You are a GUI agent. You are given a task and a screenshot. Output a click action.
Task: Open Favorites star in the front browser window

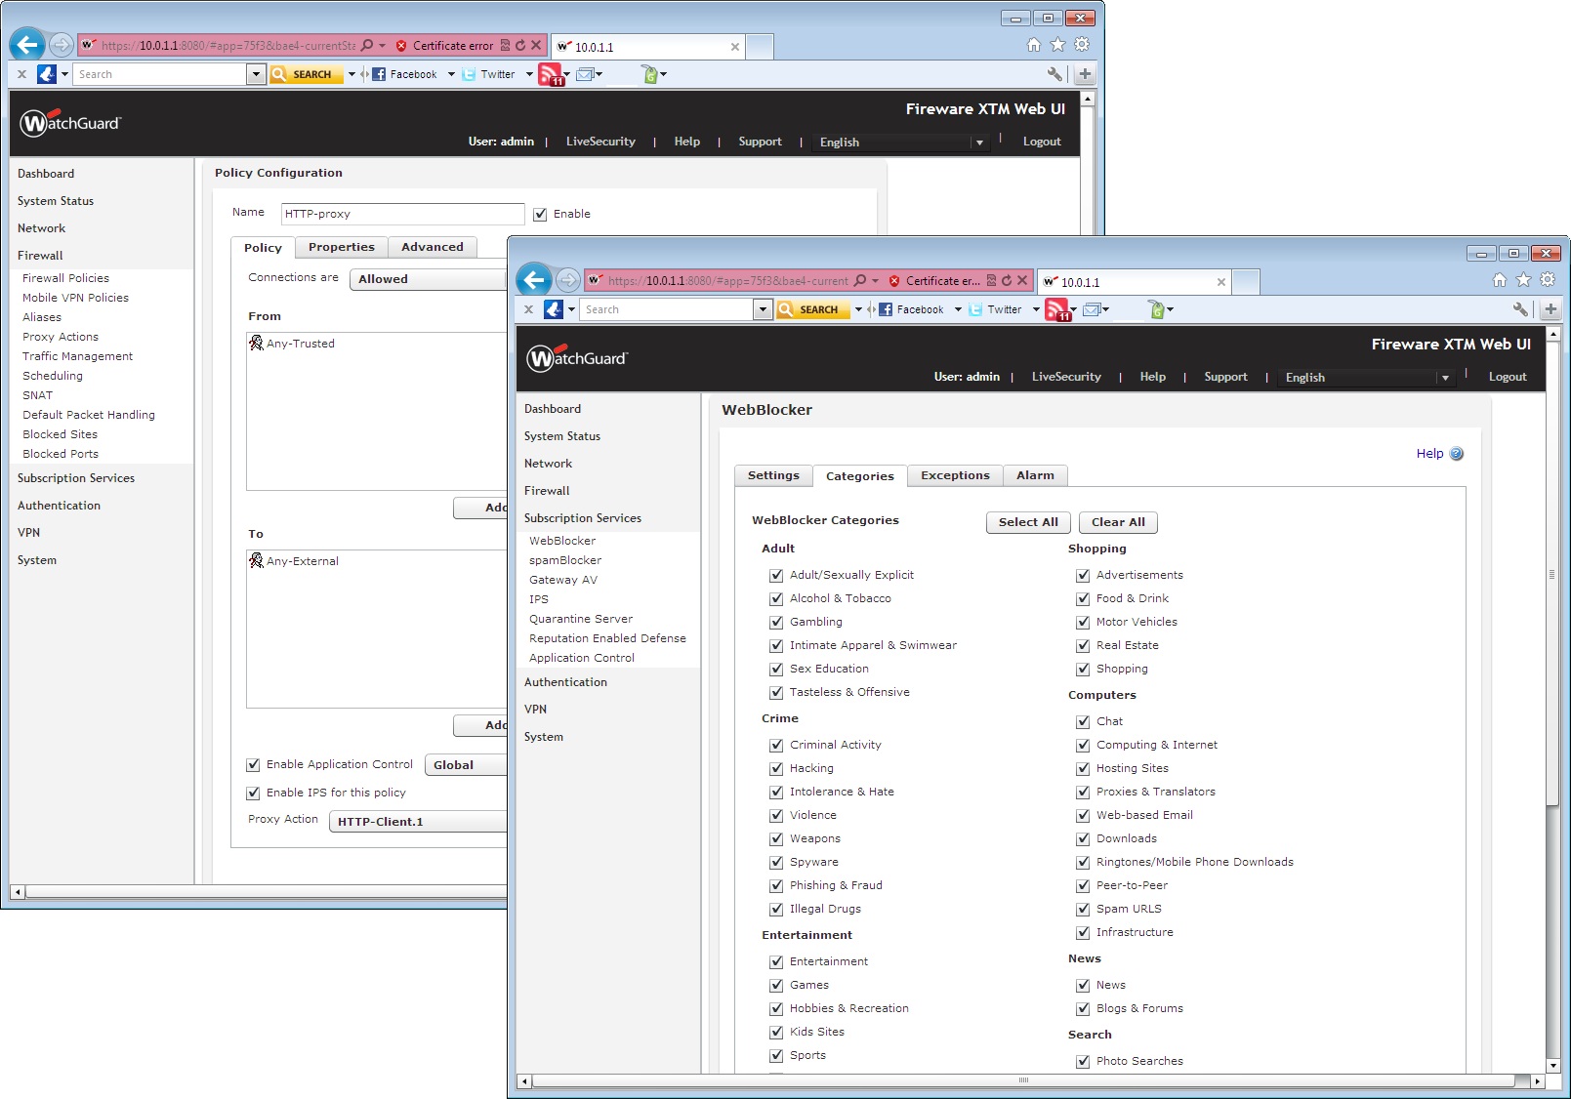tap(1523, 280)
